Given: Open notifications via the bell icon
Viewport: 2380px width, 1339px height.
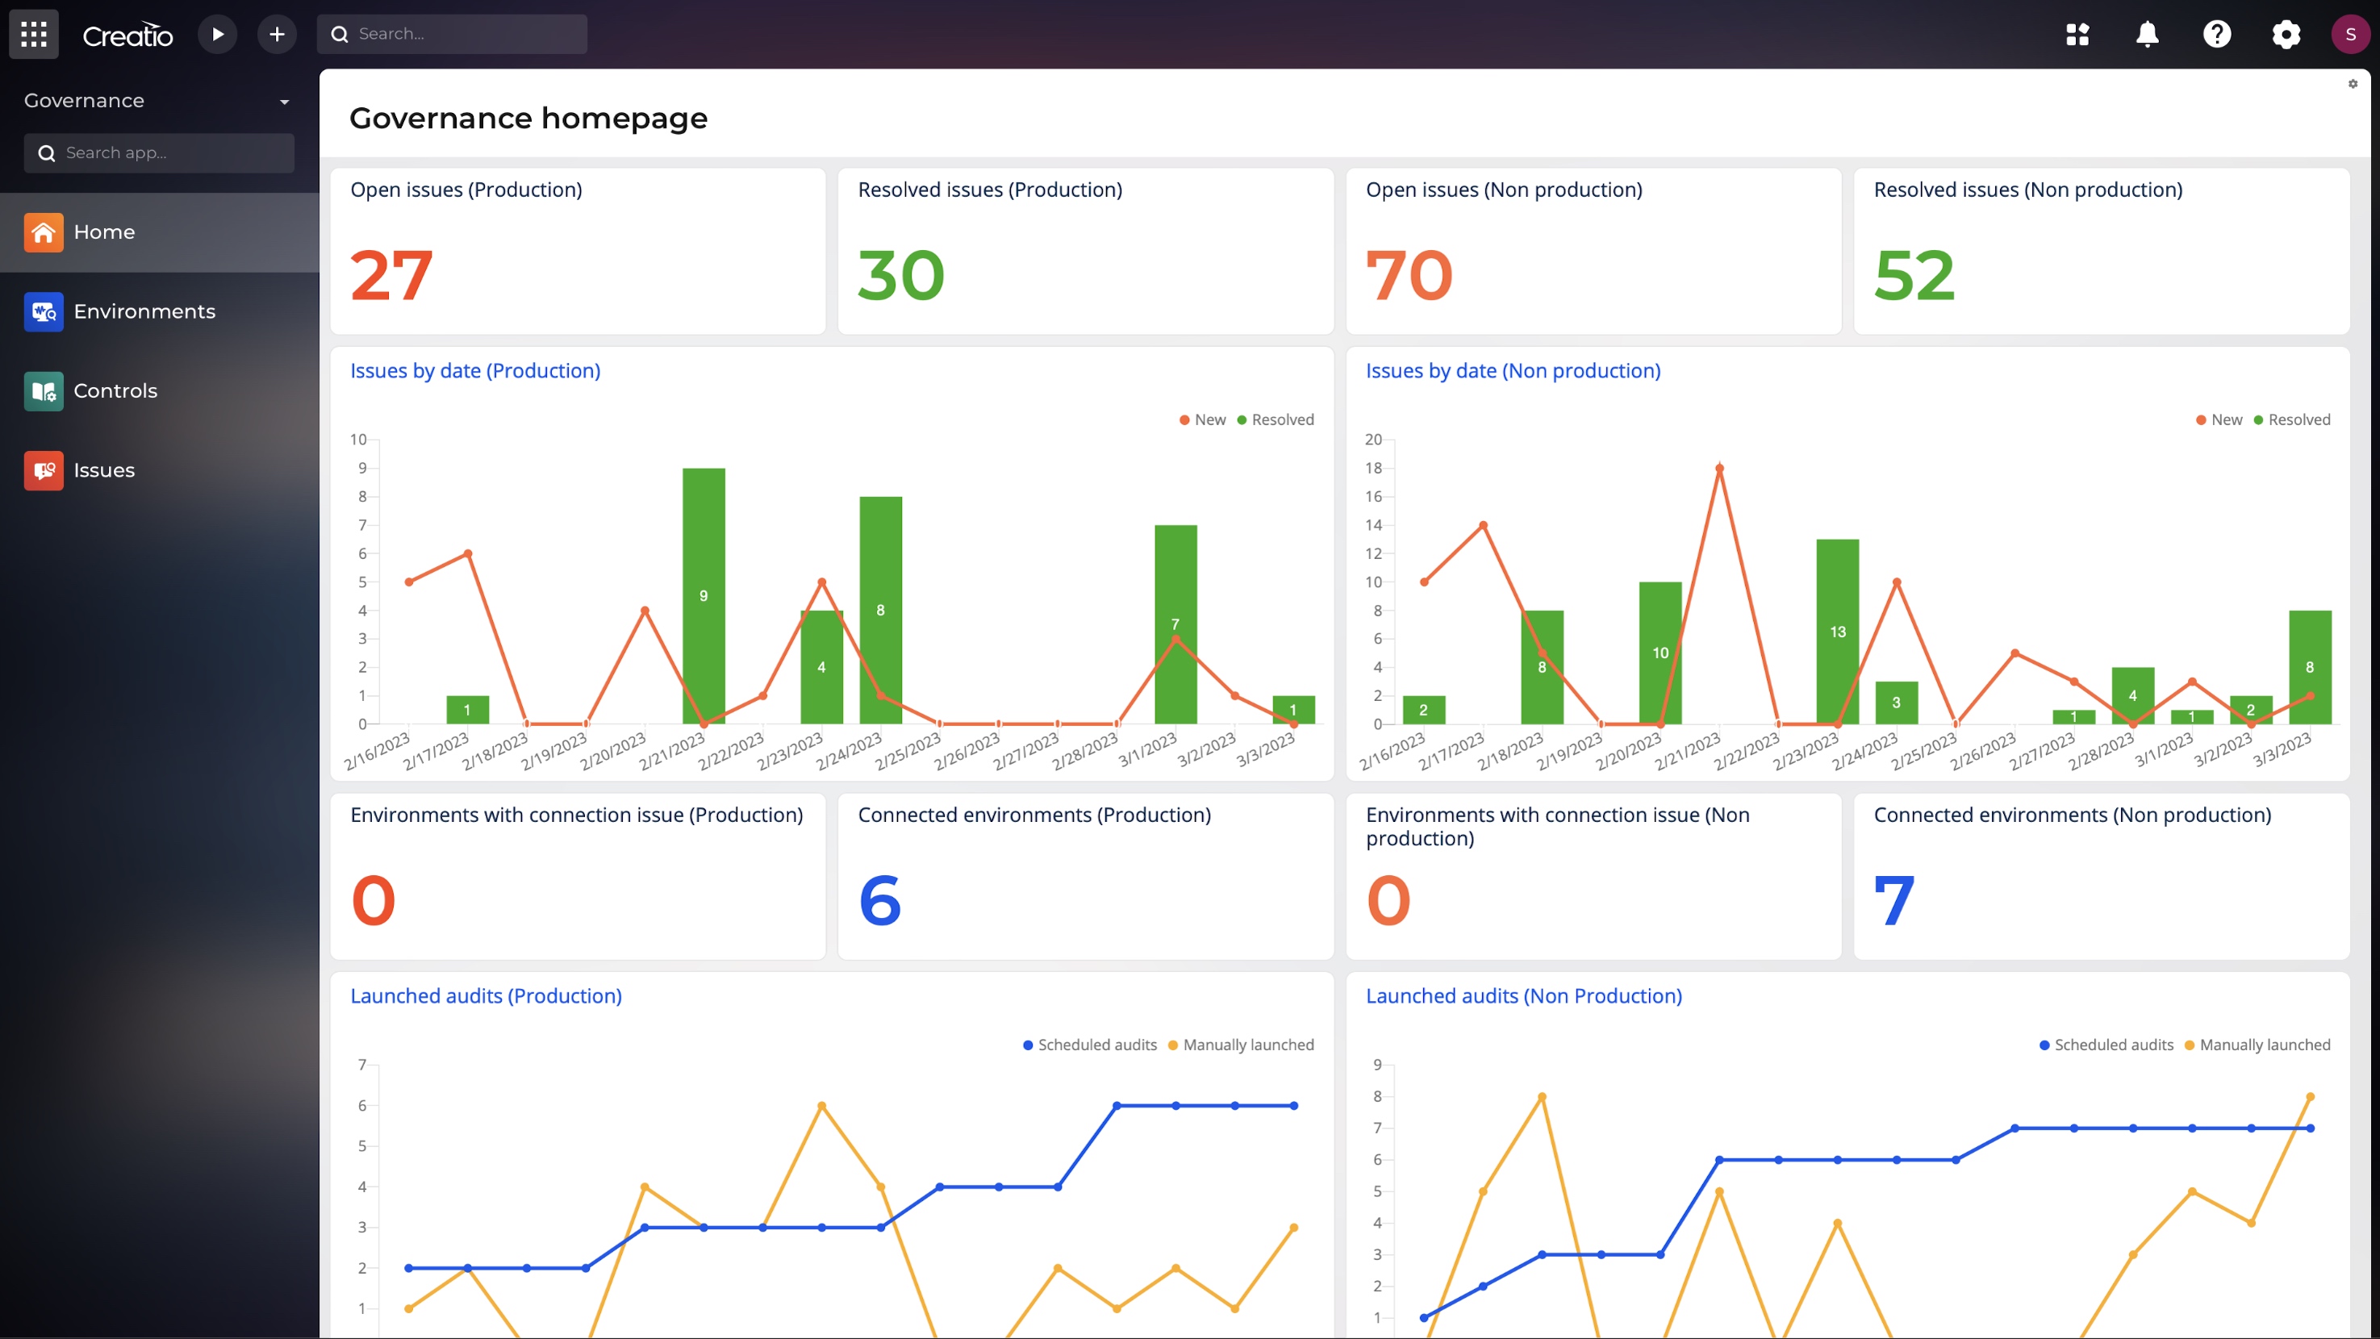Looking at the screenshot, I should (2147, 34).
